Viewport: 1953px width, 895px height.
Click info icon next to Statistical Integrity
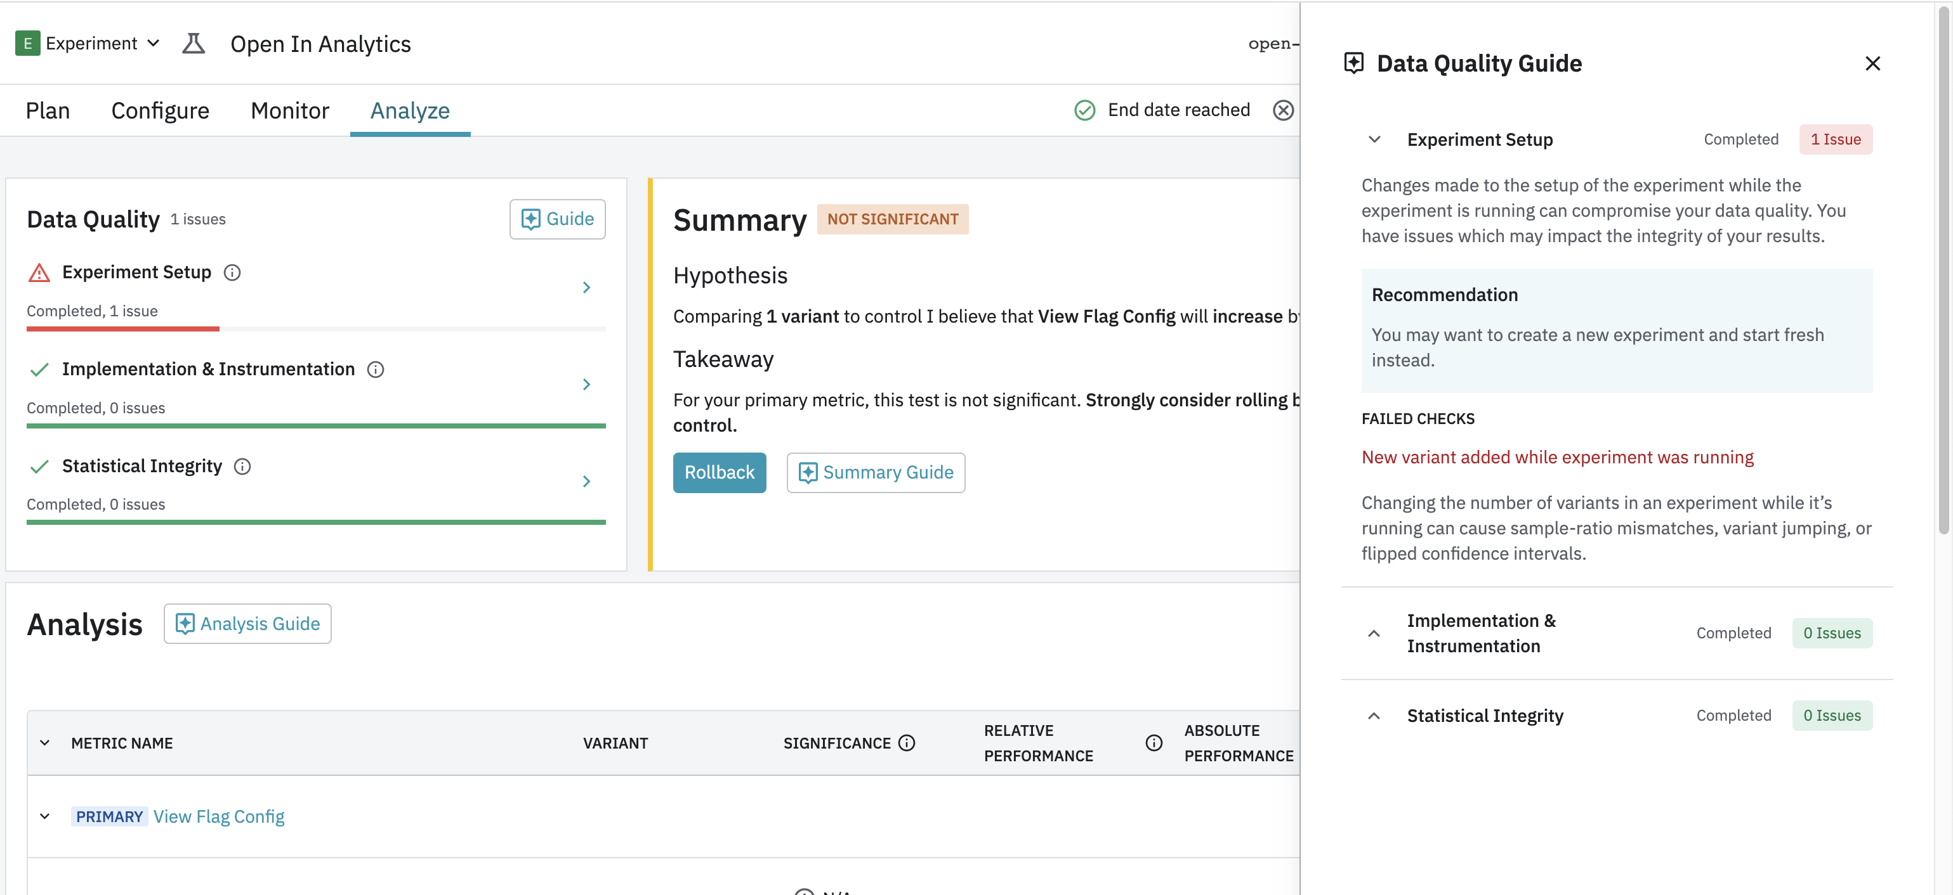[242, 467]
